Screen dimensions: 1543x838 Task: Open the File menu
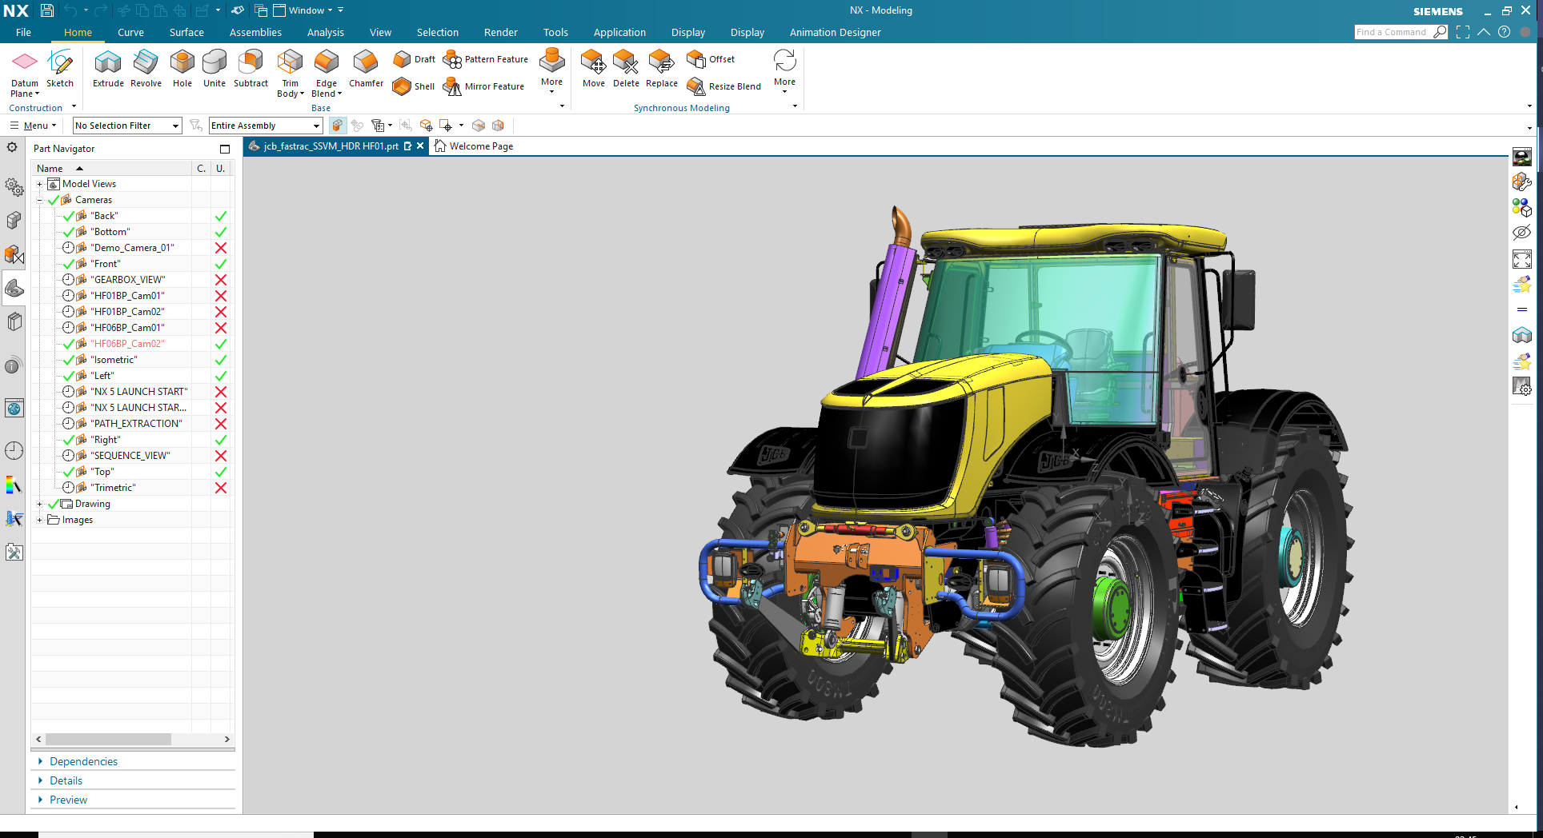[x=23, y=33]
